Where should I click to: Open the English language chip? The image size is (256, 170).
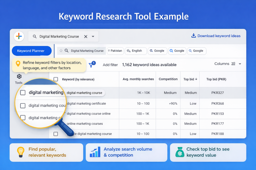click(x=136, y=51)
